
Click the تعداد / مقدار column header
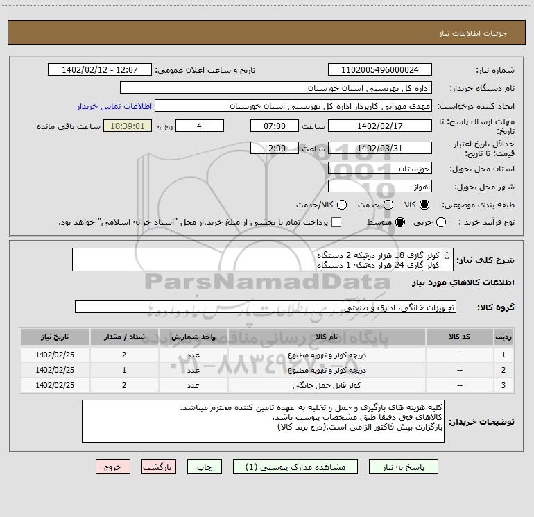(124, 337)
